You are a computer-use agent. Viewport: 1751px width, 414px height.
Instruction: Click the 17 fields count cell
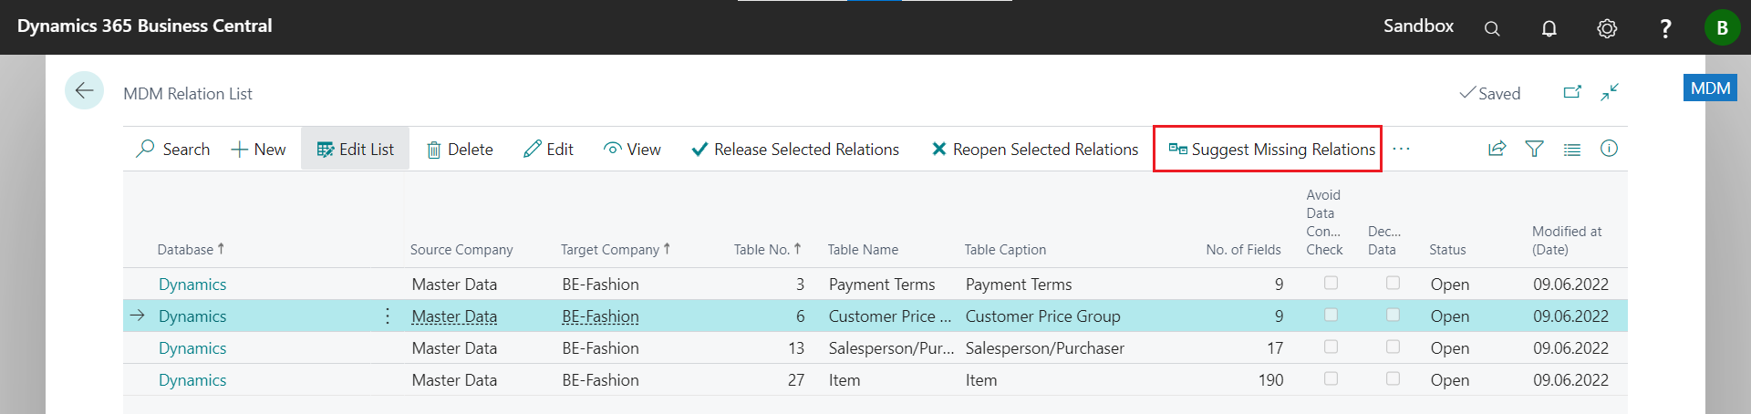[1275, 348]
